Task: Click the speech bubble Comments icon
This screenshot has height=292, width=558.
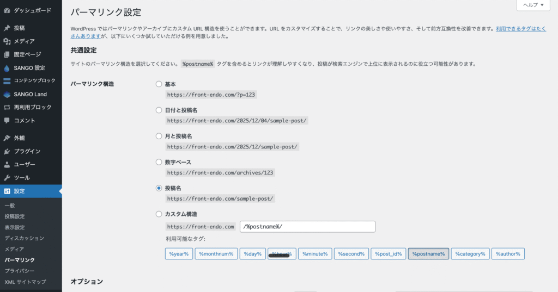Action: tap(7, 120)
